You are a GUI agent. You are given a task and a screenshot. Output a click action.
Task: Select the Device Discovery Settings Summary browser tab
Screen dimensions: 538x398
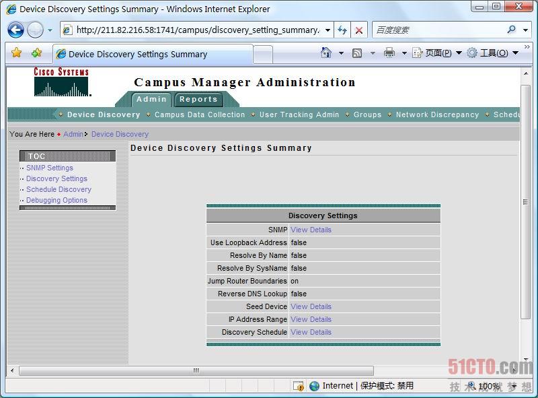pos(153,54)
